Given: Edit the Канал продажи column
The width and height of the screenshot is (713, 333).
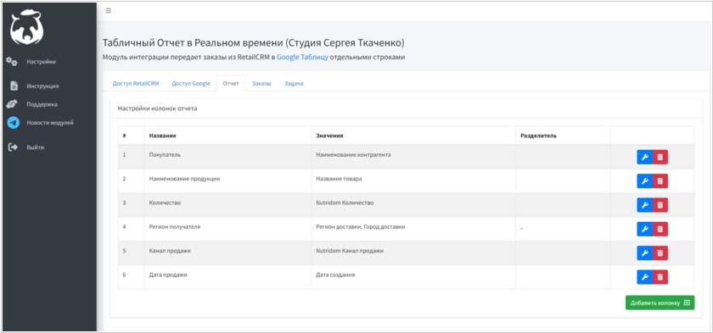Looking at the screenshot, I should pyautogui.click(x=644, y=253).
